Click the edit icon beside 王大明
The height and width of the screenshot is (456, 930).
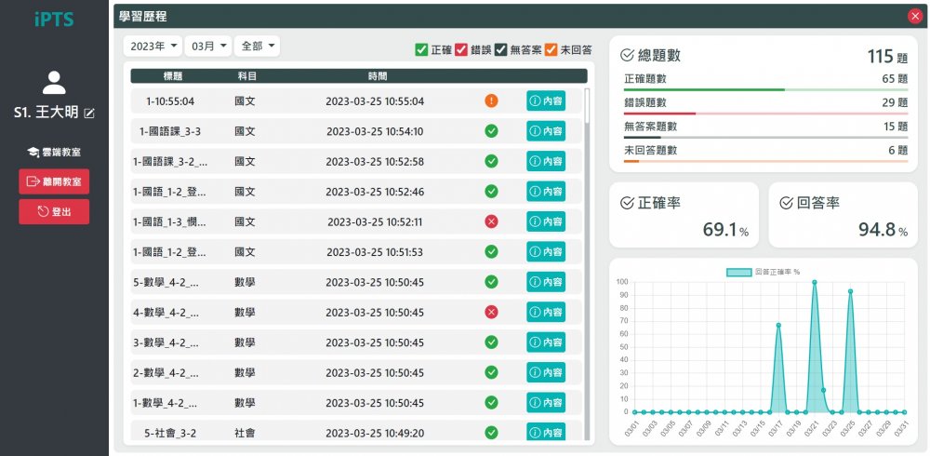tap(90, 113)
